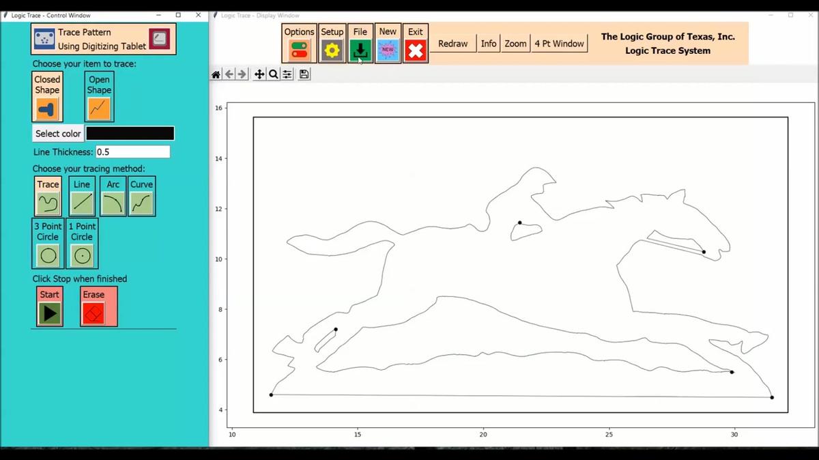
Task: Toggle the New file icon with NEW badge
Action: click(x=388, y=42)
